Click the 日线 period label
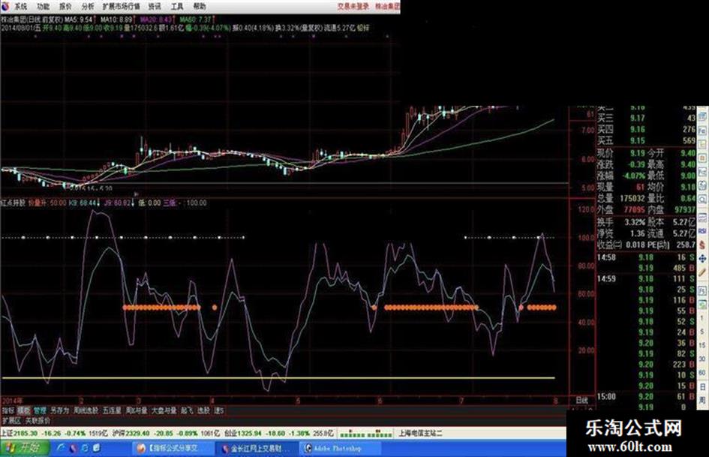The image size is (709, 457). click(x=582, y=401)
